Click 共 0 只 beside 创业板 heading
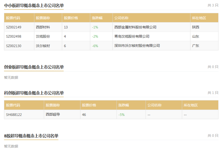The height and width of the screenshot is (151, 224). click(x=213, y=67)
